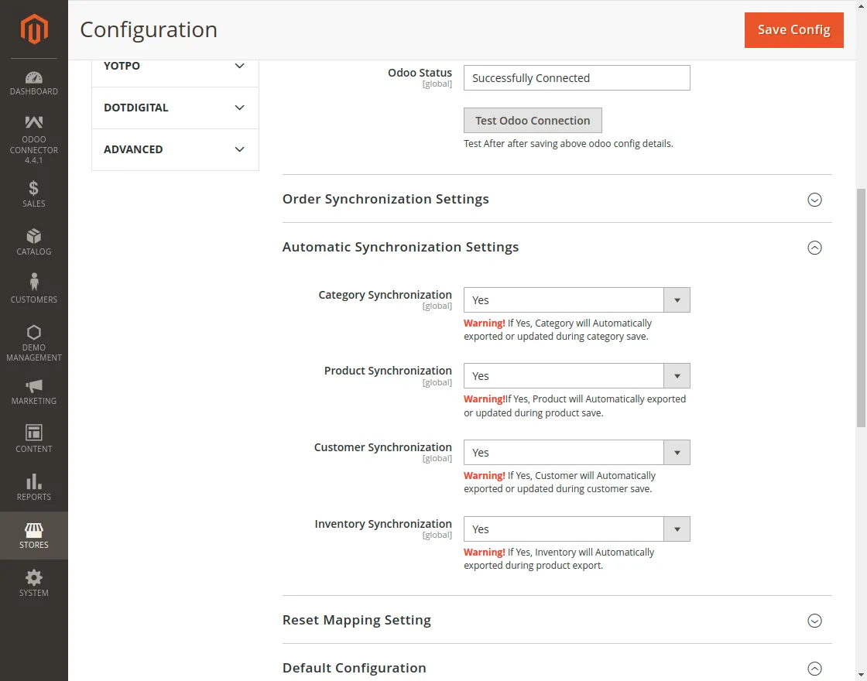Click the Save Config button
The height and width of the screenshot is (681, 867).
793,29
